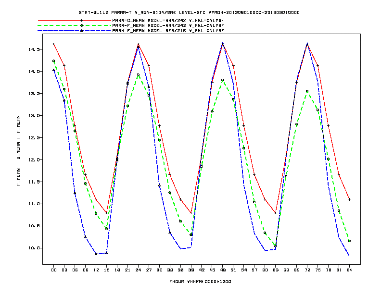Click the vertical F_MEAN O_MEAN y-axis title
The height and width of the screenshot is (294, 381).
(18, 151)
